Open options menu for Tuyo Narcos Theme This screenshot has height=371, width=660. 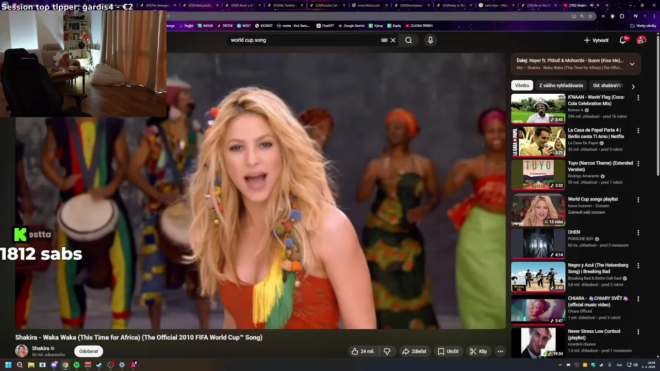pos(638,164)
